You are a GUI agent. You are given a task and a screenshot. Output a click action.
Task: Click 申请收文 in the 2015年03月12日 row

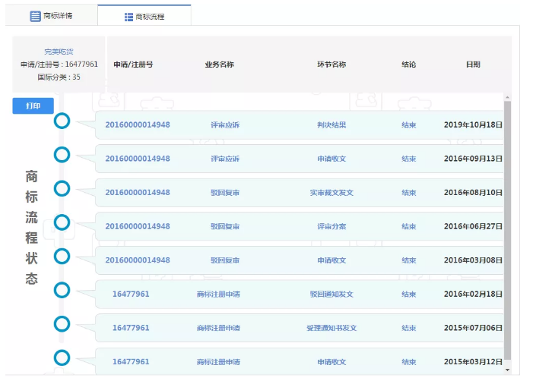click(x=332, y=362)
